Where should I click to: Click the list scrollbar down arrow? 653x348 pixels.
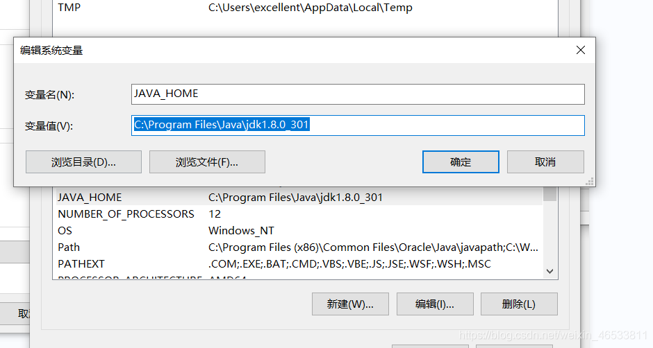point(549,271)
